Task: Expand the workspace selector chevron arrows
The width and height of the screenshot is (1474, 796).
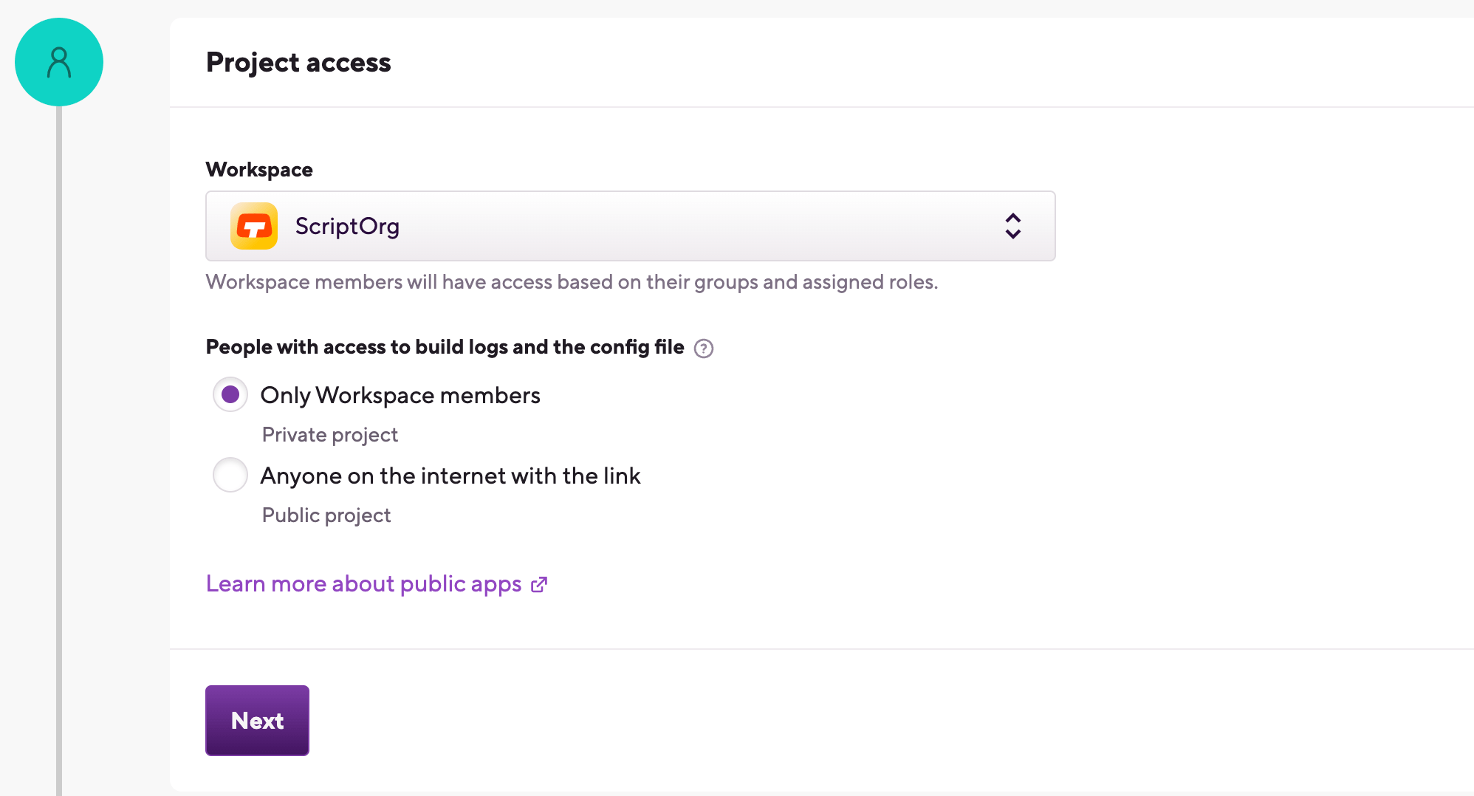Action: 1012,226
